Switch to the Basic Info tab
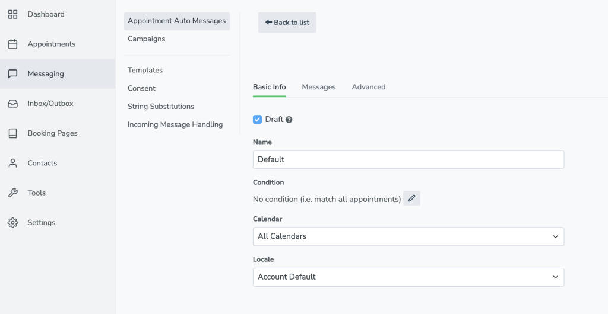Viewport: 608px width, 314px height. [x=269, y=87]
